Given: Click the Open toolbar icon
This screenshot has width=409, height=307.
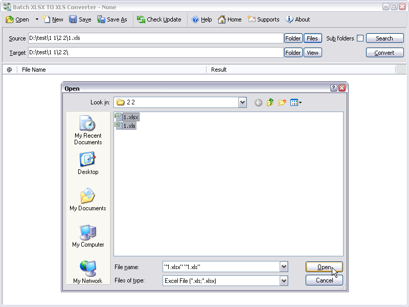Looking at the screenshot, I should [x=10, y=19].
